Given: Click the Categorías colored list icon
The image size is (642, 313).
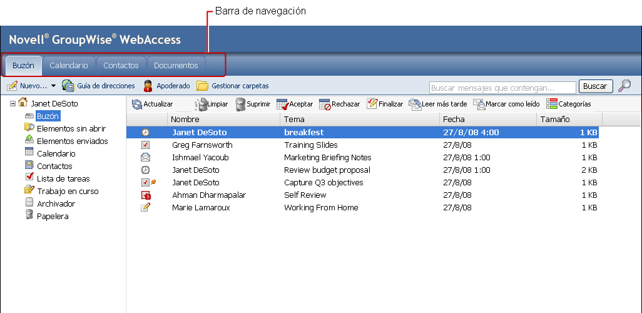Looking at the screenshot, I should click(x=552, y=104).
